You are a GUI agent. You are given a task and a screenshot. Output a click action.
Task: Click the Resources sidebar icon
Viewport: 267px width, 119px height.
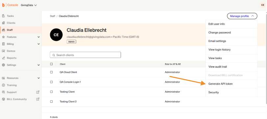pos(3,78)
